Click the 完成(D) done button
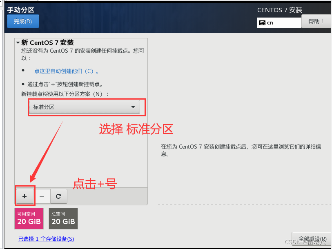Viewport: 332px width, 249px height. point(23,21)
